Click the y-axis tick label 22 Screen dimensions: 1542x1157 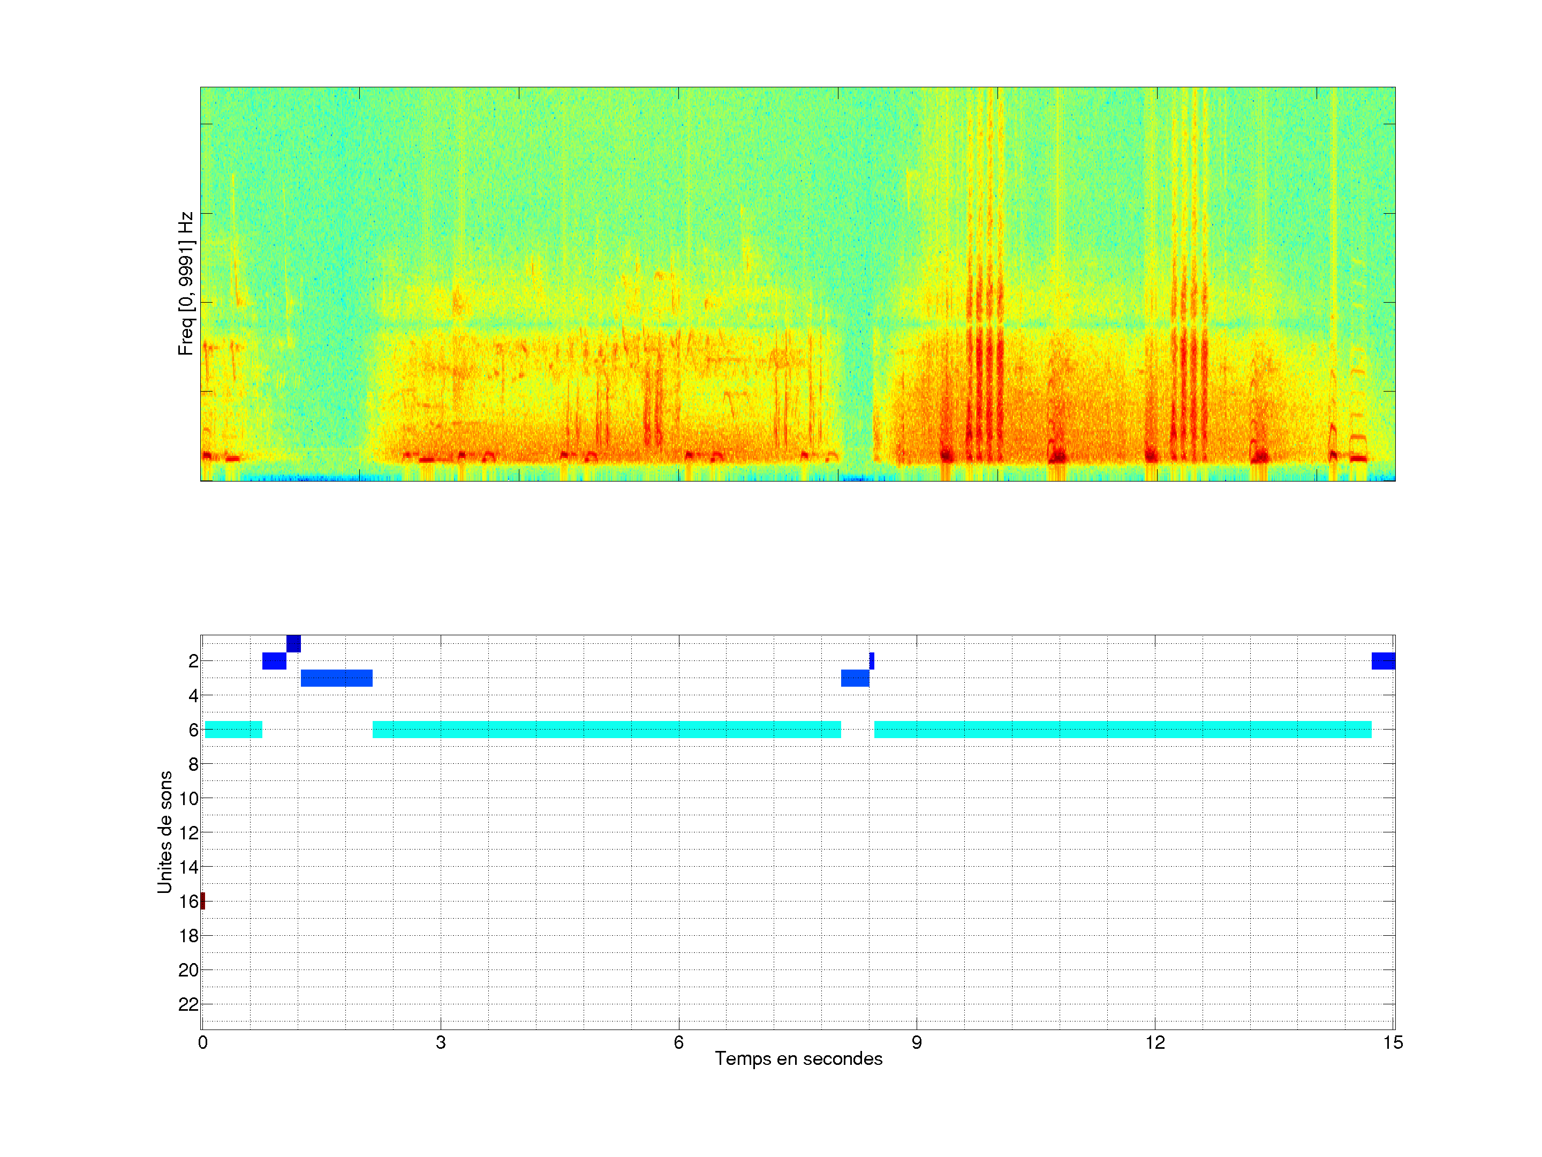click(x=188, y=1004)
